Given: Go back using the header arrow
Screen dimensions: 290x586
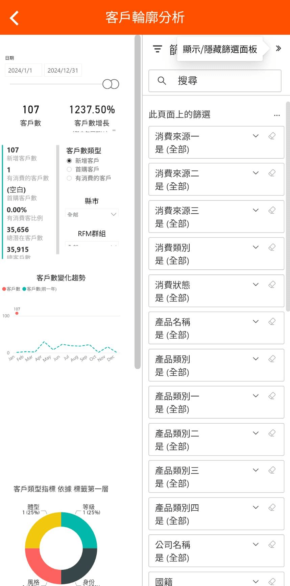Looking at the screenshot, I should point(14,18).
